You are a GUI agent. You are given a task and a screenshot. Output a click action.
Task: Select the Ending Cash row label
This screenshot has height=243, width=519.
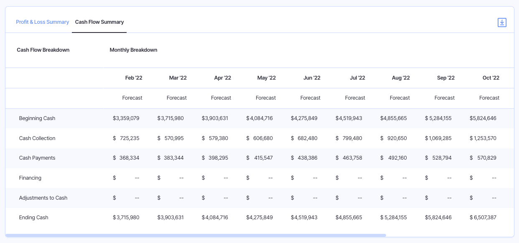pos(33,217)
